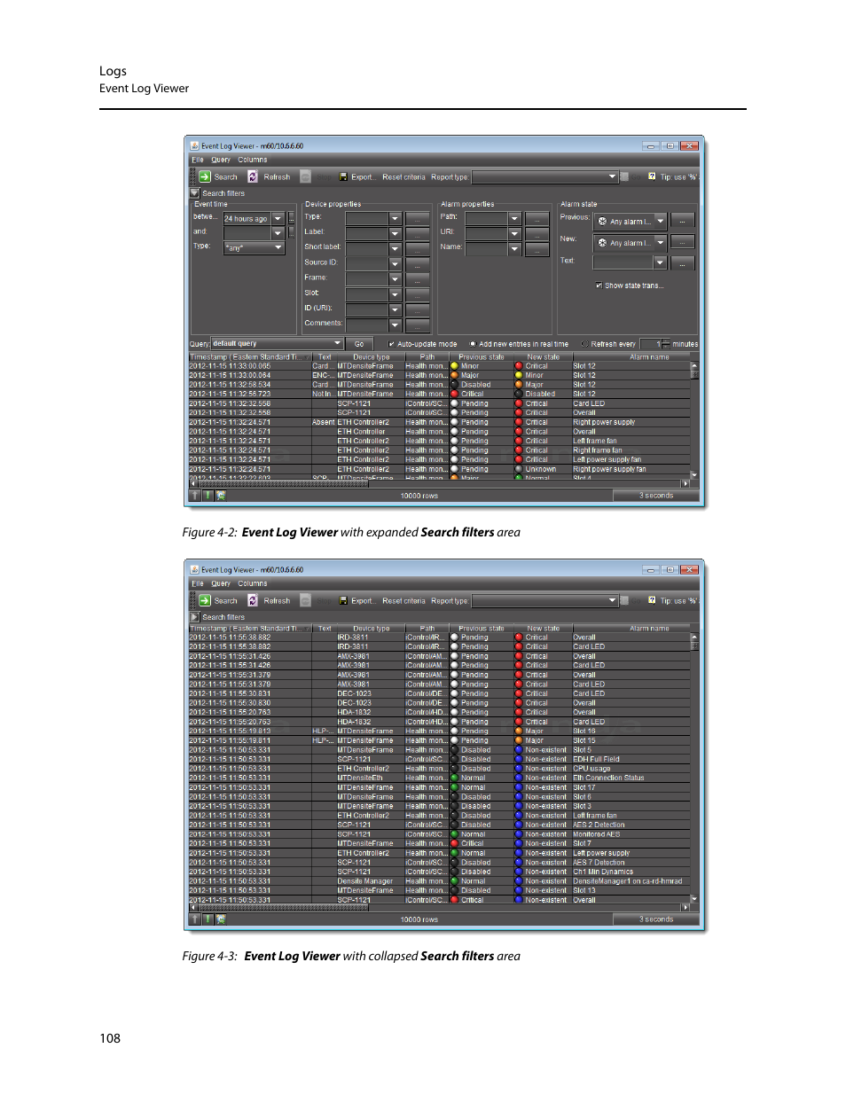
Task: Click the Stop icon in lower window toolbar
Action: pos(305,600)
